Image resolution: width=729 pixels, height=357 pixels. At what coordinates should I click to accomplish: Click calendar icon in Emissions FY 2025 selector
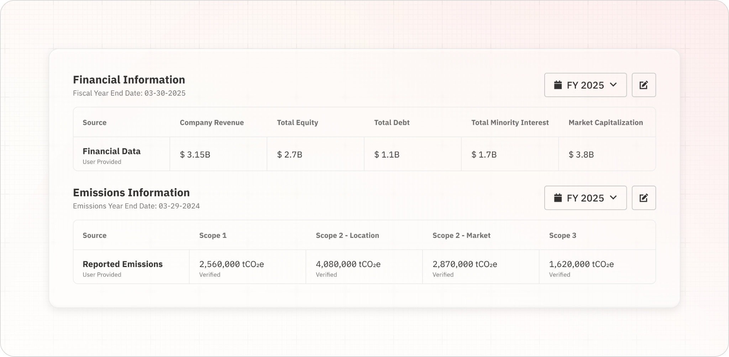[558, 198]
